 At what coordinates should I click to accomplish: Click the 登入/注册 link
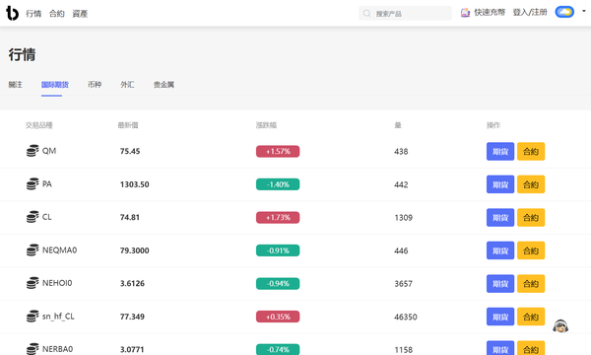(x=530, y=13)
